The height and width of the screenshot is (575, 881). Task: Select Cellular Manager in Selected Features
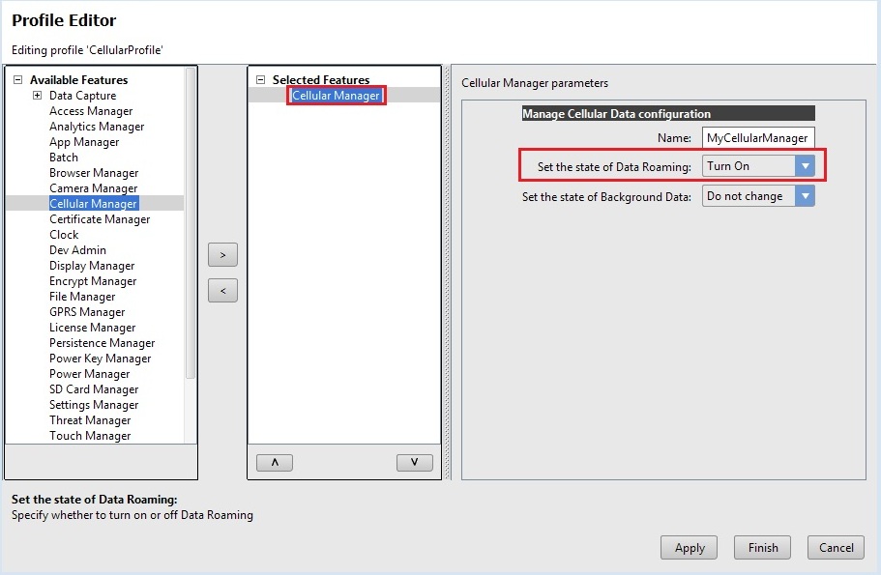pyautogui.click(x=336, y=96)
